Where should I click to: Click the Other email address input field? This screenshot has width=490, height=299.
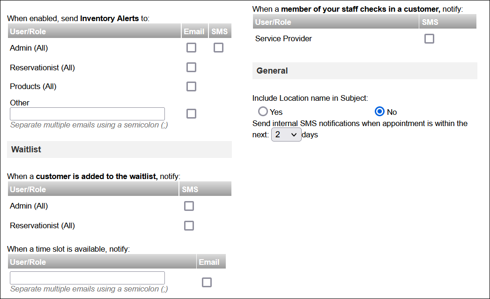click(87, 114)
